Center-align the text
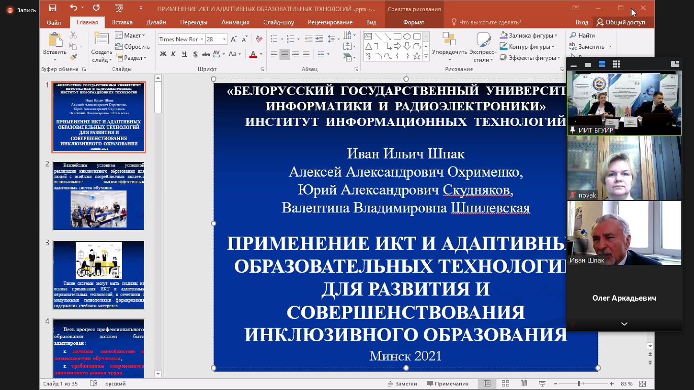Viewport: 694px width, 390px height. (x=285, y=54)
